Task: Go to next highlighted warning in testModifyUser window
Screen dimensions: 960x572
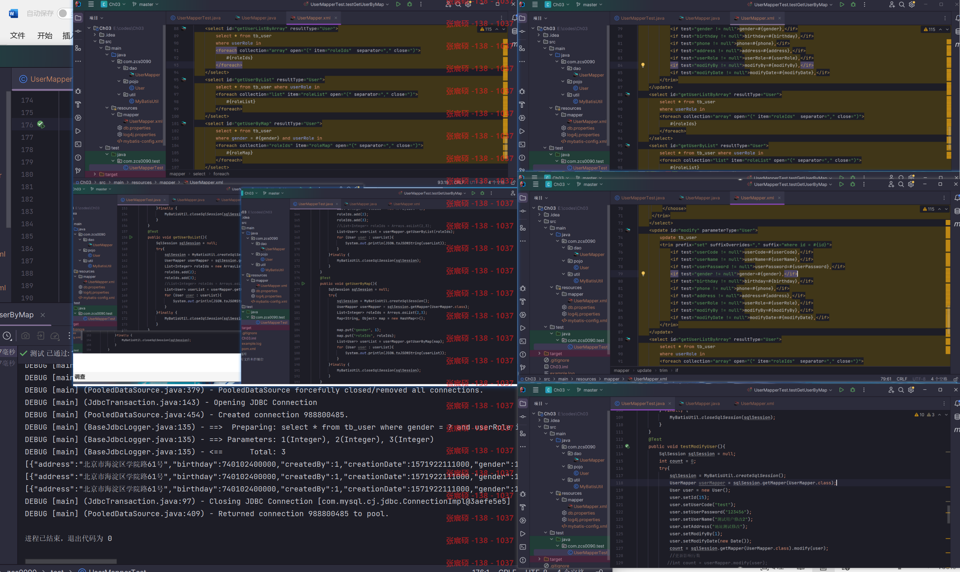Action: [x=946, y=415]
